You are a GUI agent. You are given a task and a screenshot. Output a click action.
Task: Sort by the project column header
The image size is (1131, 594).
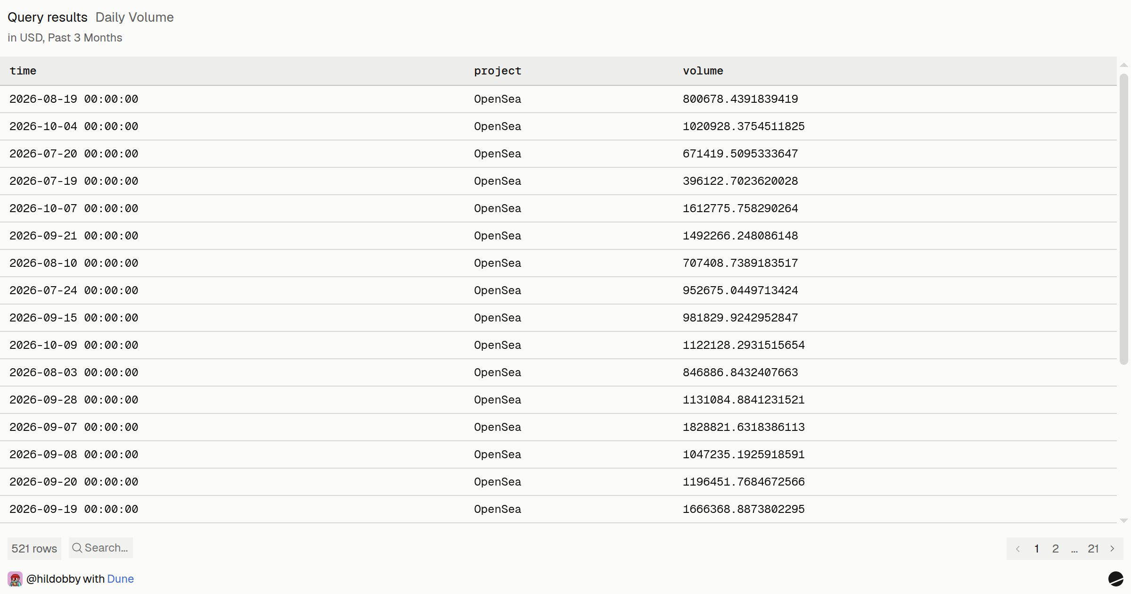tap(498, 71)
